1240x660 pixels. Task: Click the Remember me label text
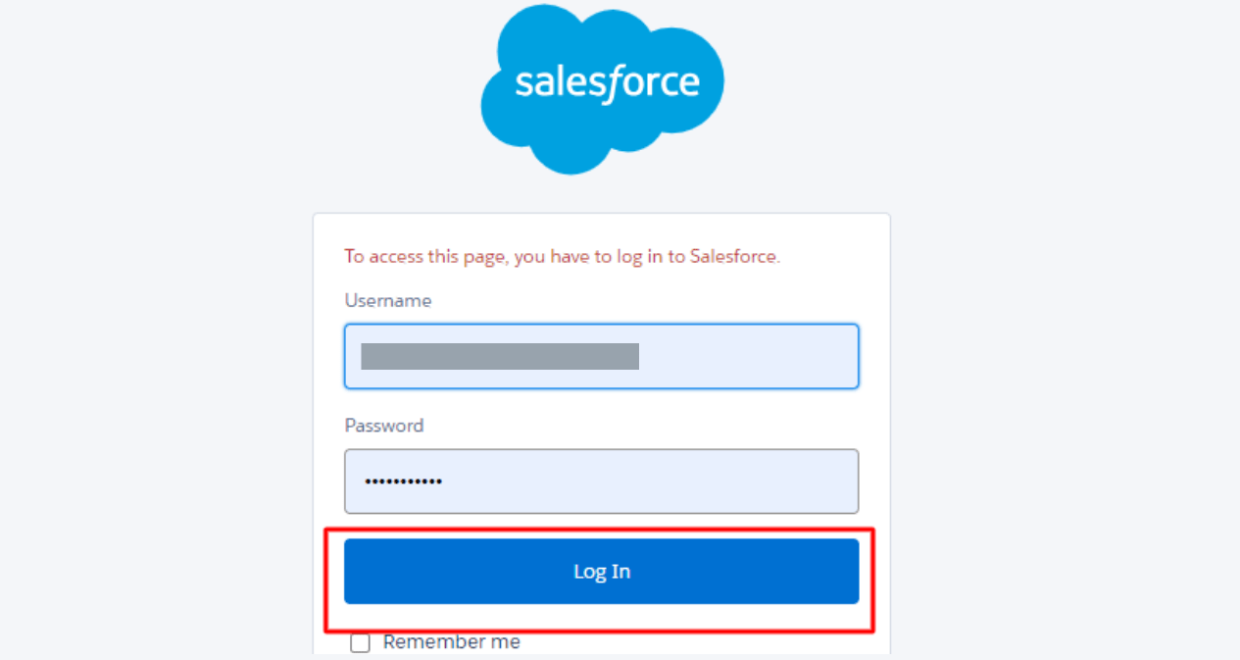[x=452, y=642]
